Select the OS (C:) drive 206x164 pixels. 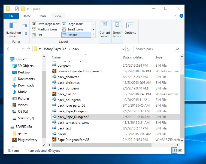coord(20,112)
